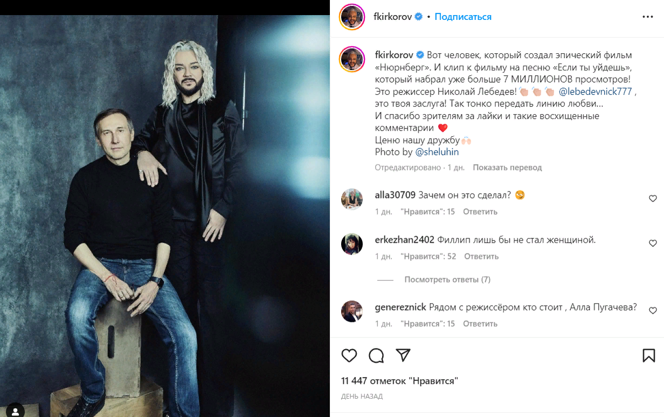The image size is (664, 417).
Task: Like the post with the heart icon
Action: pos(349,356)
